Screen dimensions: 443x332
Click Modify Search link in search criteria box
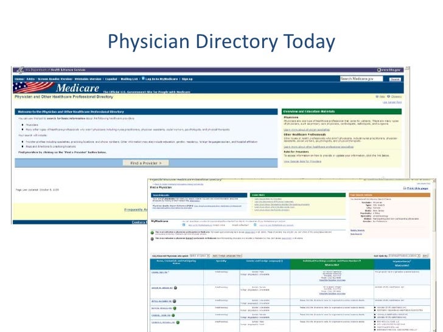(357, 230)
